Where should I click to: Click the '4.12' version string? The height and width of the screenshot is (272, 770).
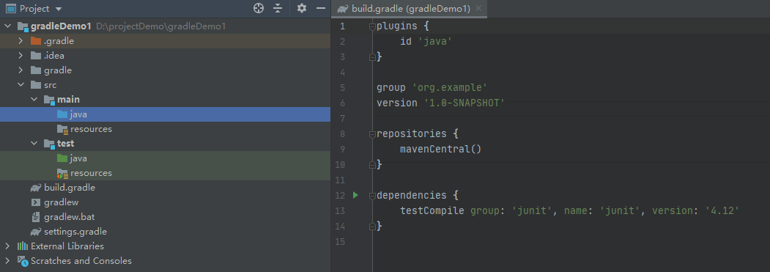(x=722, y=210)
